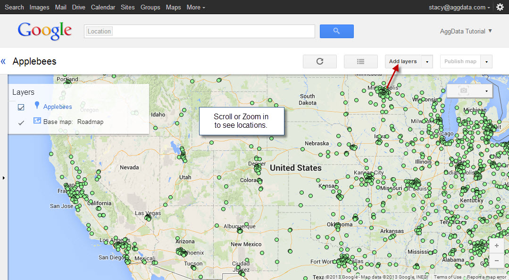Click the Add layers button
509x280 pixels.
coord(403,61)
